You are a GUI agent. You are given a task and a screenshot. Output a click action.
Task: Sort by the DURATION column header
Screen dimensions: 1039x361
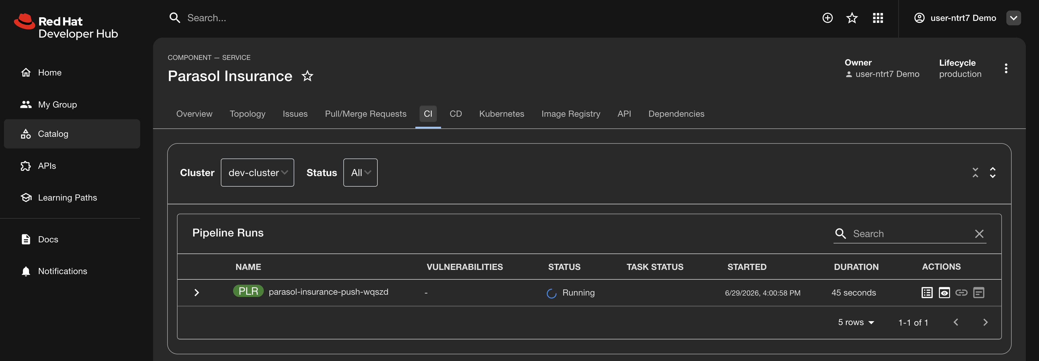(x=856, y=267)
